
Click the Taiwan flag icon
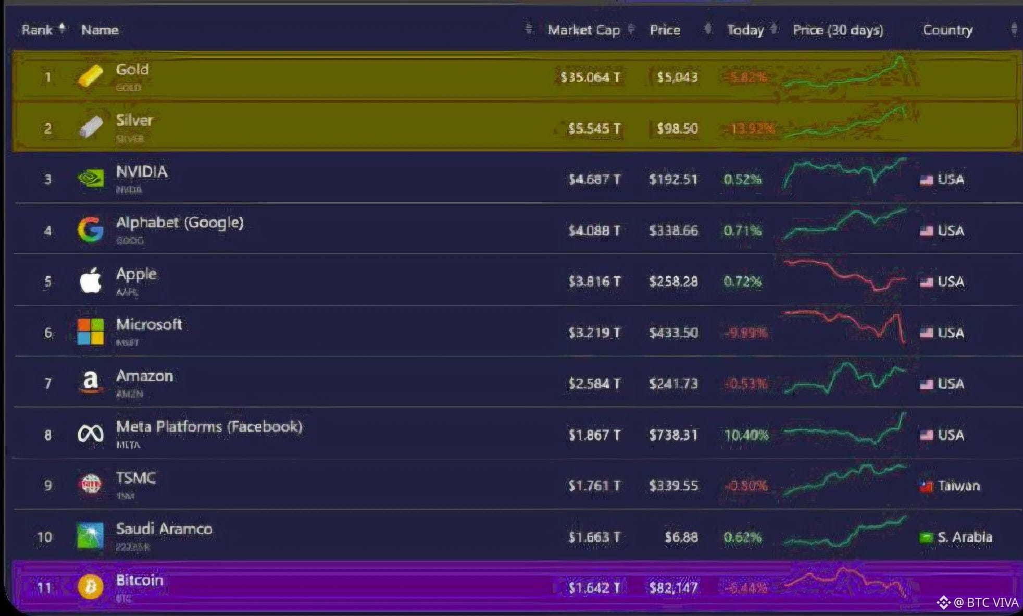(926, 486)
